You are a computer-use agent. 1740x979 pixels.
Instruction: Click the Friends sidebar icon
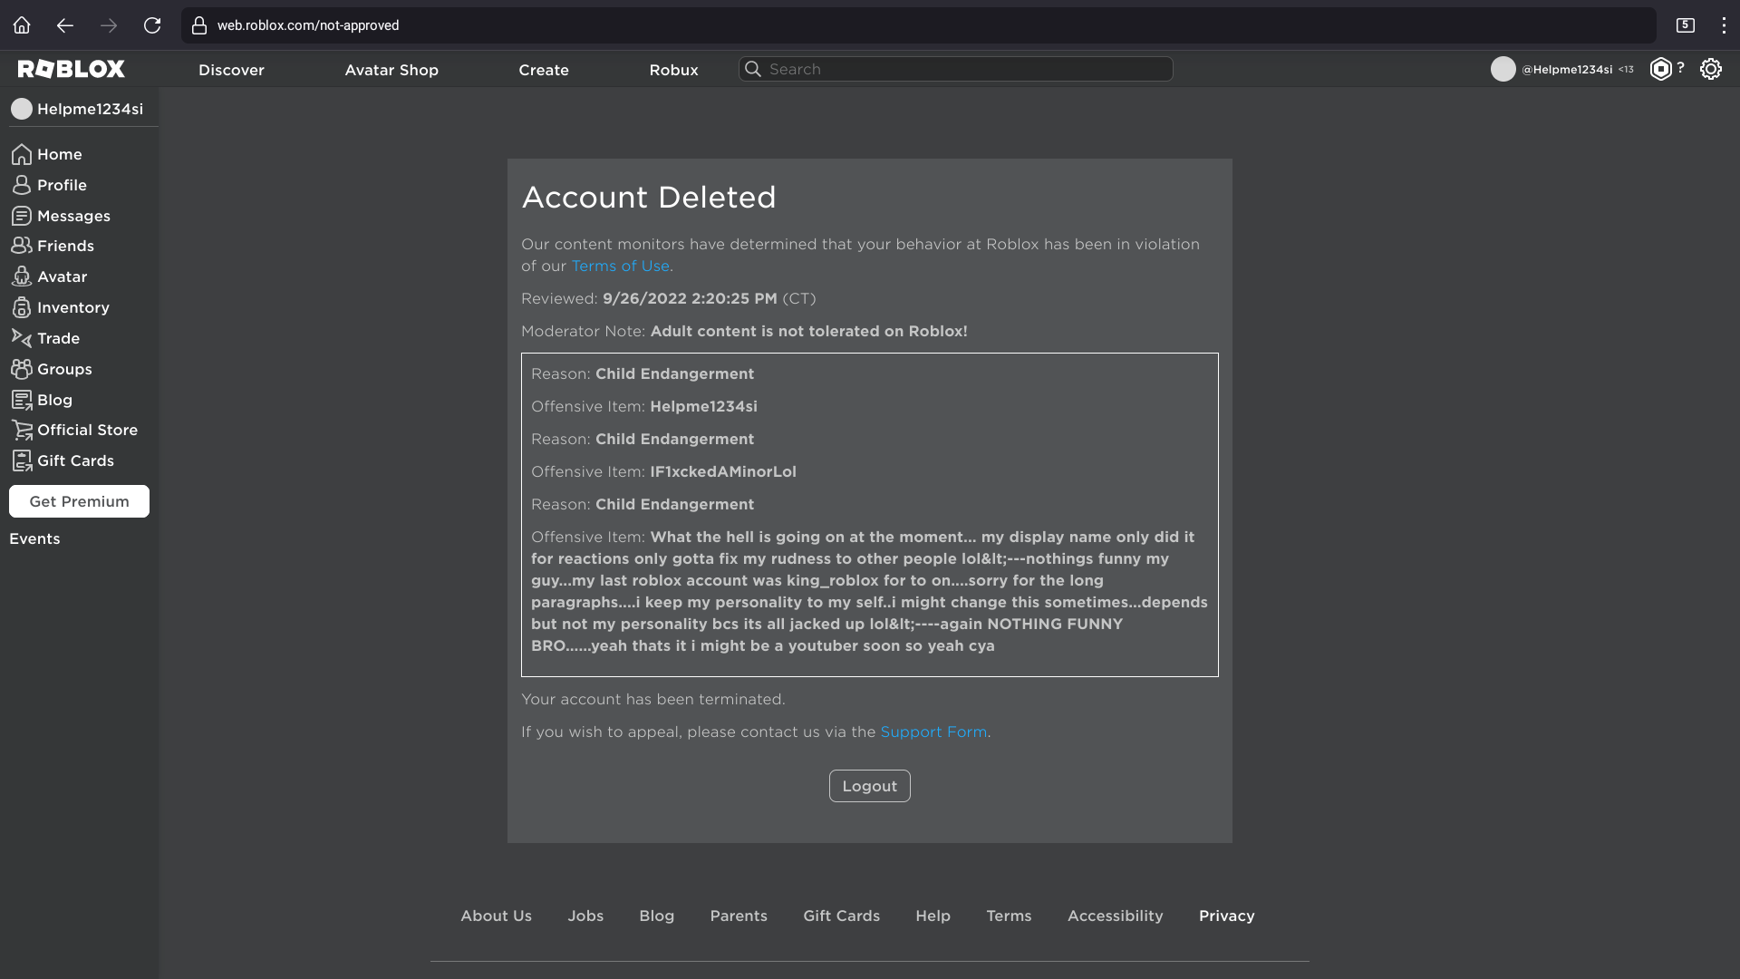(21, 246)
